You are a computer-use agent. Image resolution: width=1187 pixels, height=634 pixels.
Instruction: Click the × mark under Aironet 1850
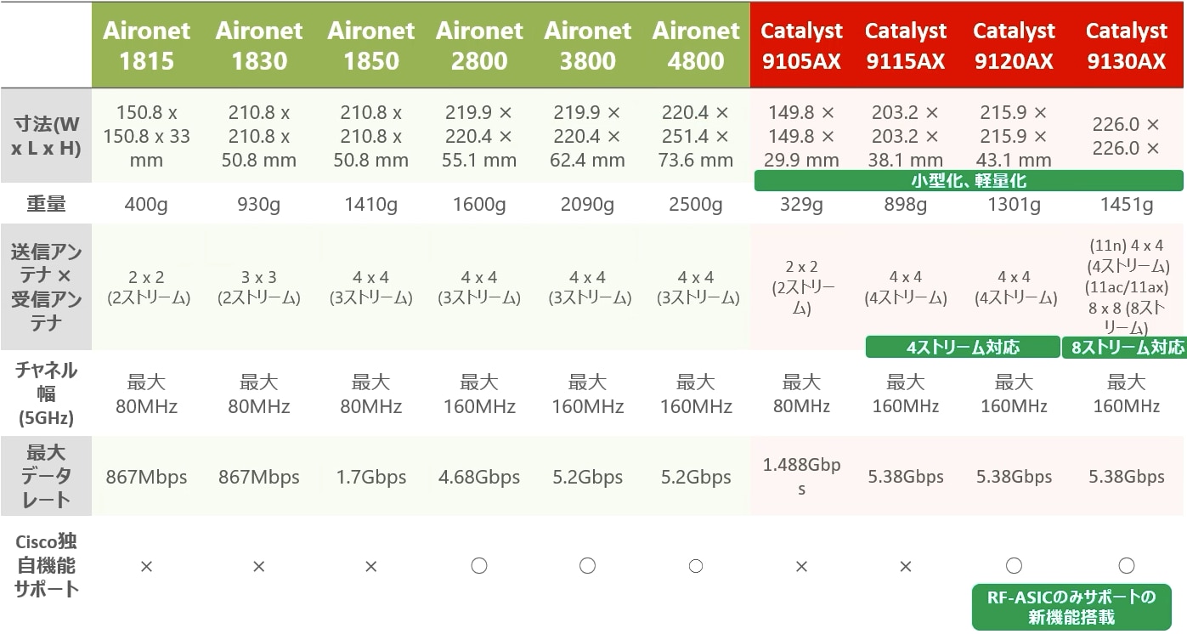click(x=371, y=566)
